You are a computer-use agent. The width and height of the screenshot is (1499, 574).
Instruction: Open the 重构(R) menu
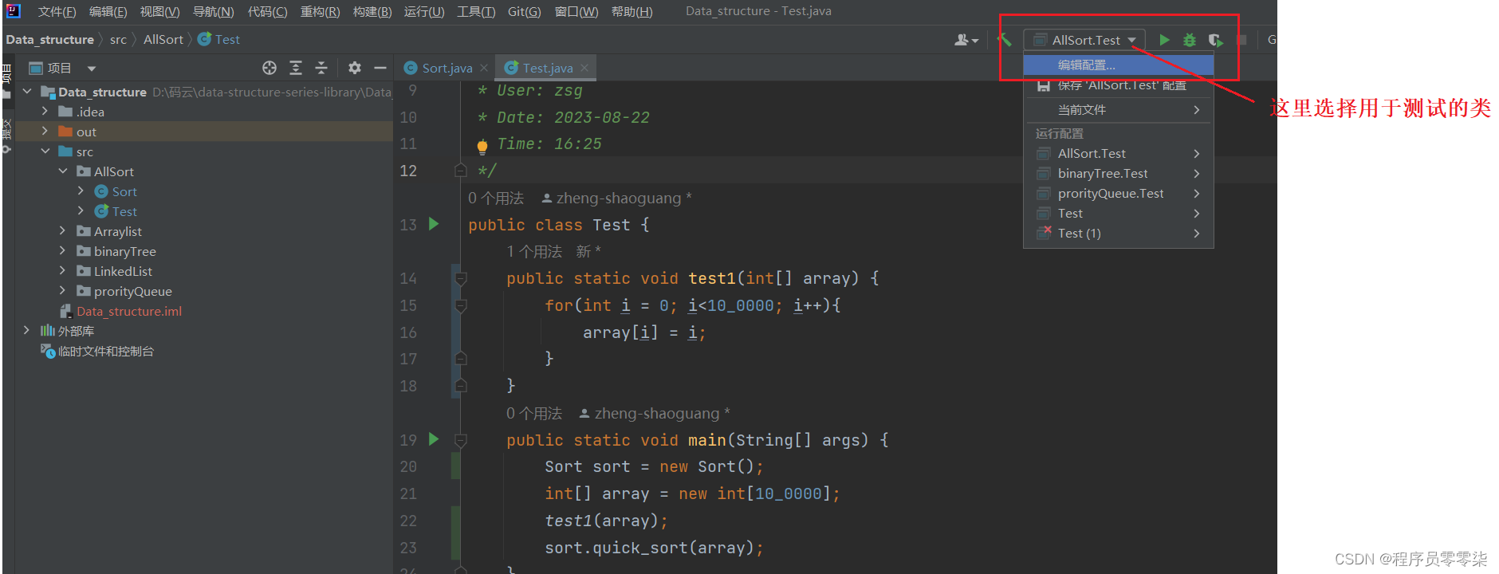tap(320, 11)
